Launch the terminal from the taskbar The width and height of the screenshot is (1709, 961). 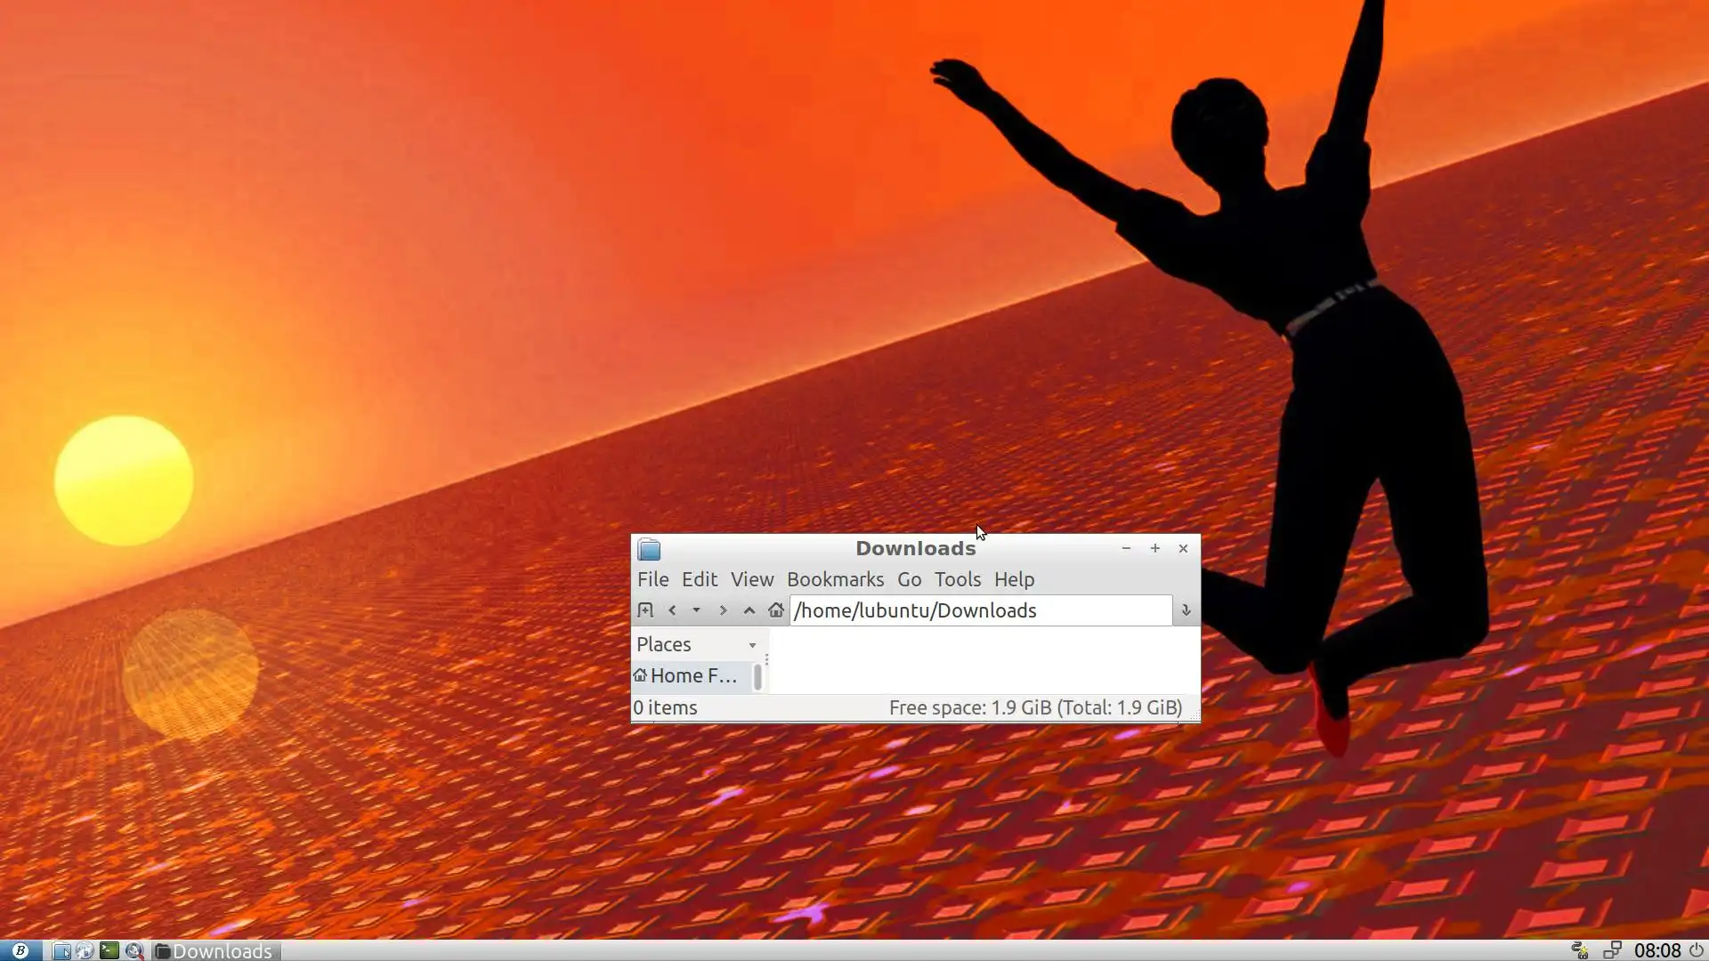pos(109,950)
